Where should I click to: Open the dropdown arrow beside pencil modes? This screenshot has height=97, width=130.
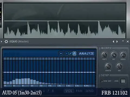61,54
